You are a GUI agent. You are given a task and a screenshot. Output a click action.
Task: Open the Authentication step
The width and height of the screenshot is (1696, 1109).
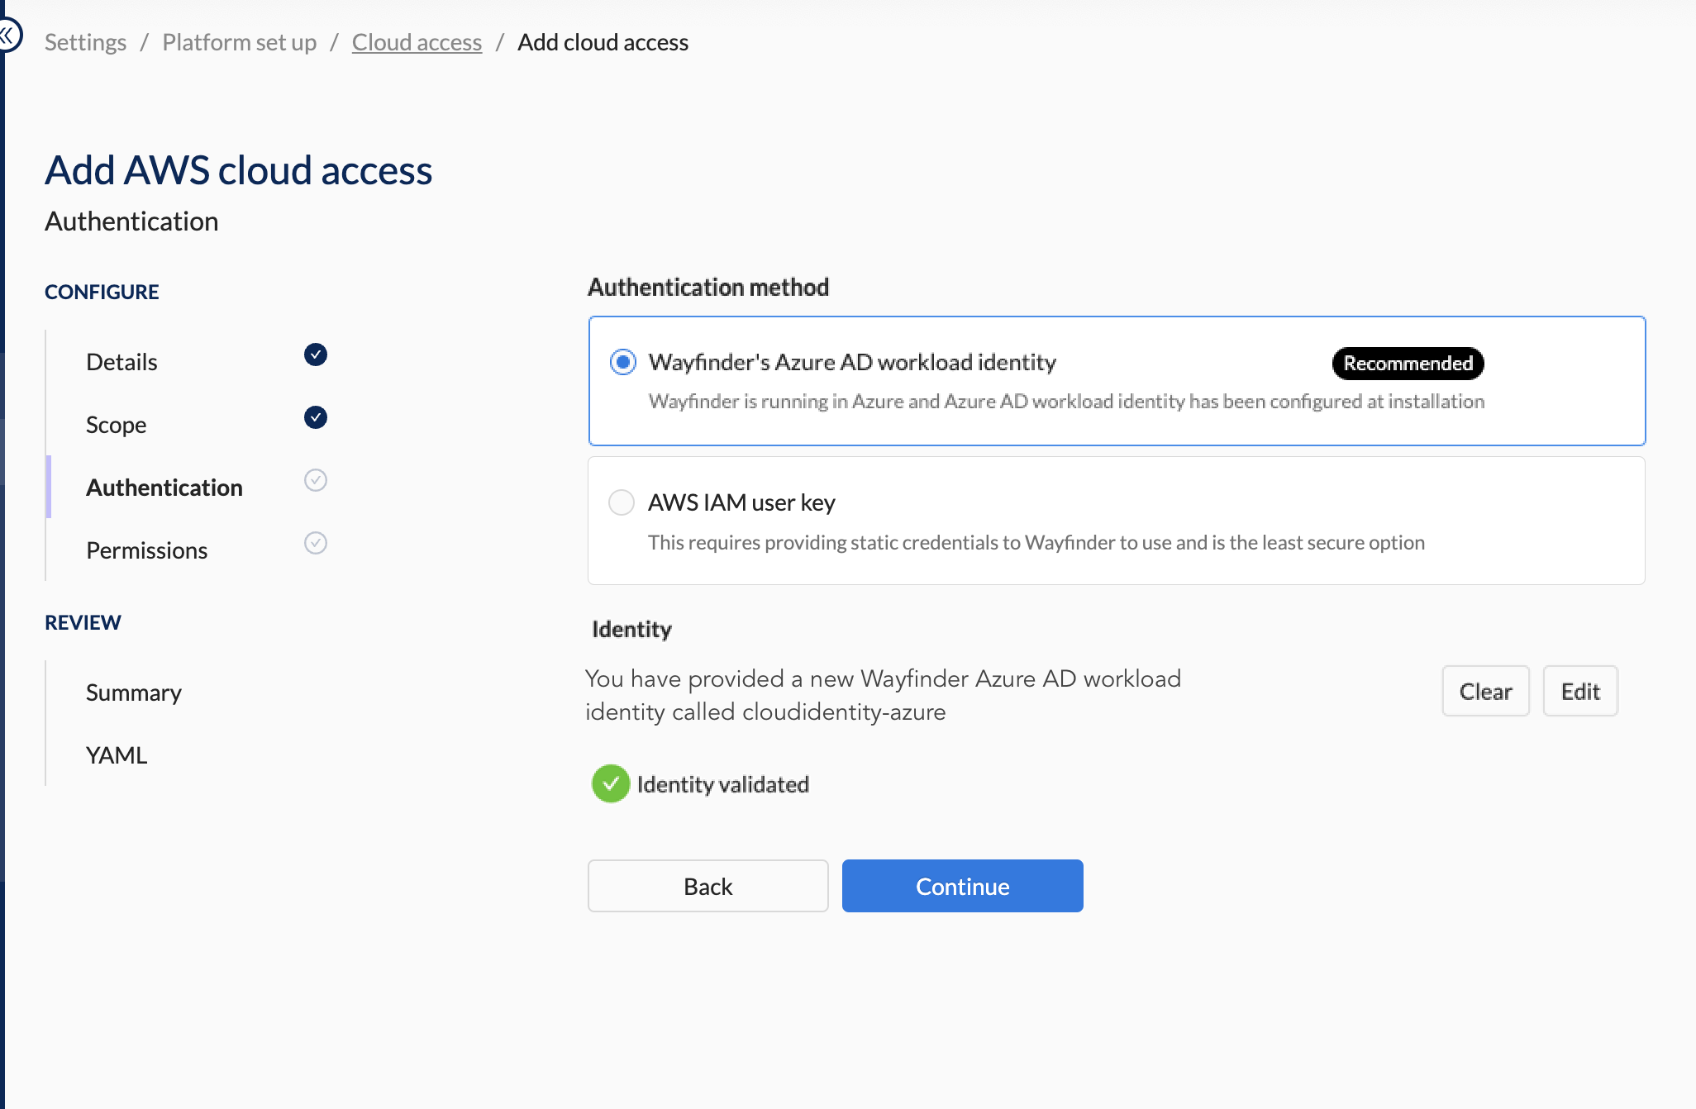point(164,488)
